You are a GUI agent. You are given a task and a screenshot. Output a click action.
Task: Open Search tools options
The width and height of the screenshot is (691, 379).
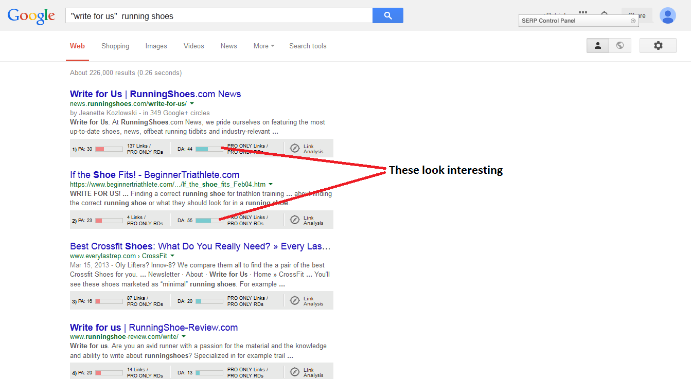coord(308,46)
